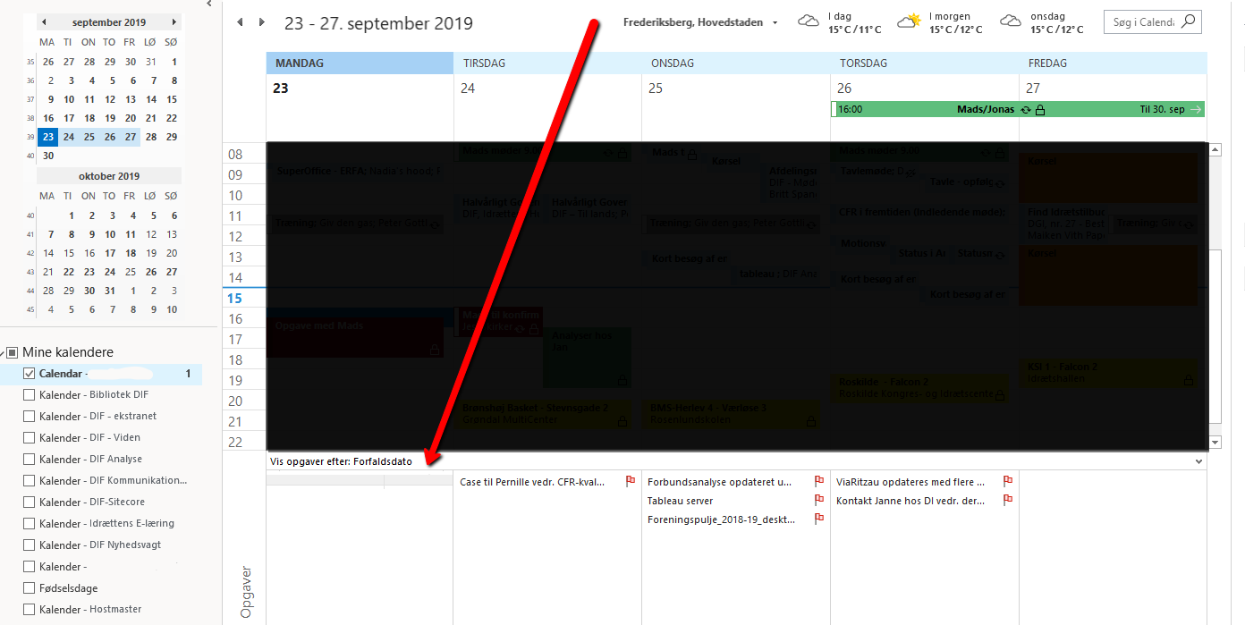Click flag on Kontakt Janne task
This screenshot has height=625, width=1245.
click(1008, 501)
